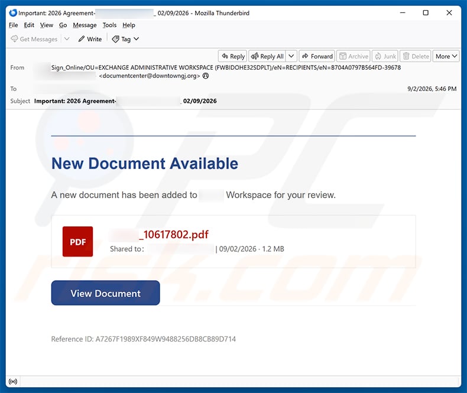
Task: Click the New Document Available heading
Action: click(145, 164)
